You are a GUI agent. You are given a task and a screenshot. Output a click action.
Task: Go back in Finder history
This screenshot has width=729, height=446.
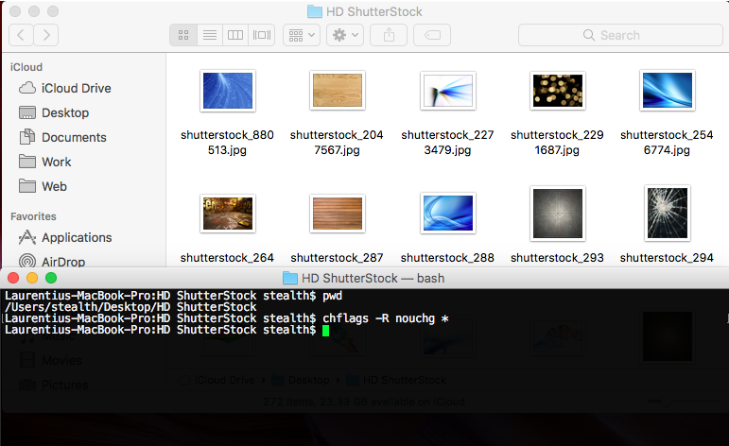(x=21, y=35)
